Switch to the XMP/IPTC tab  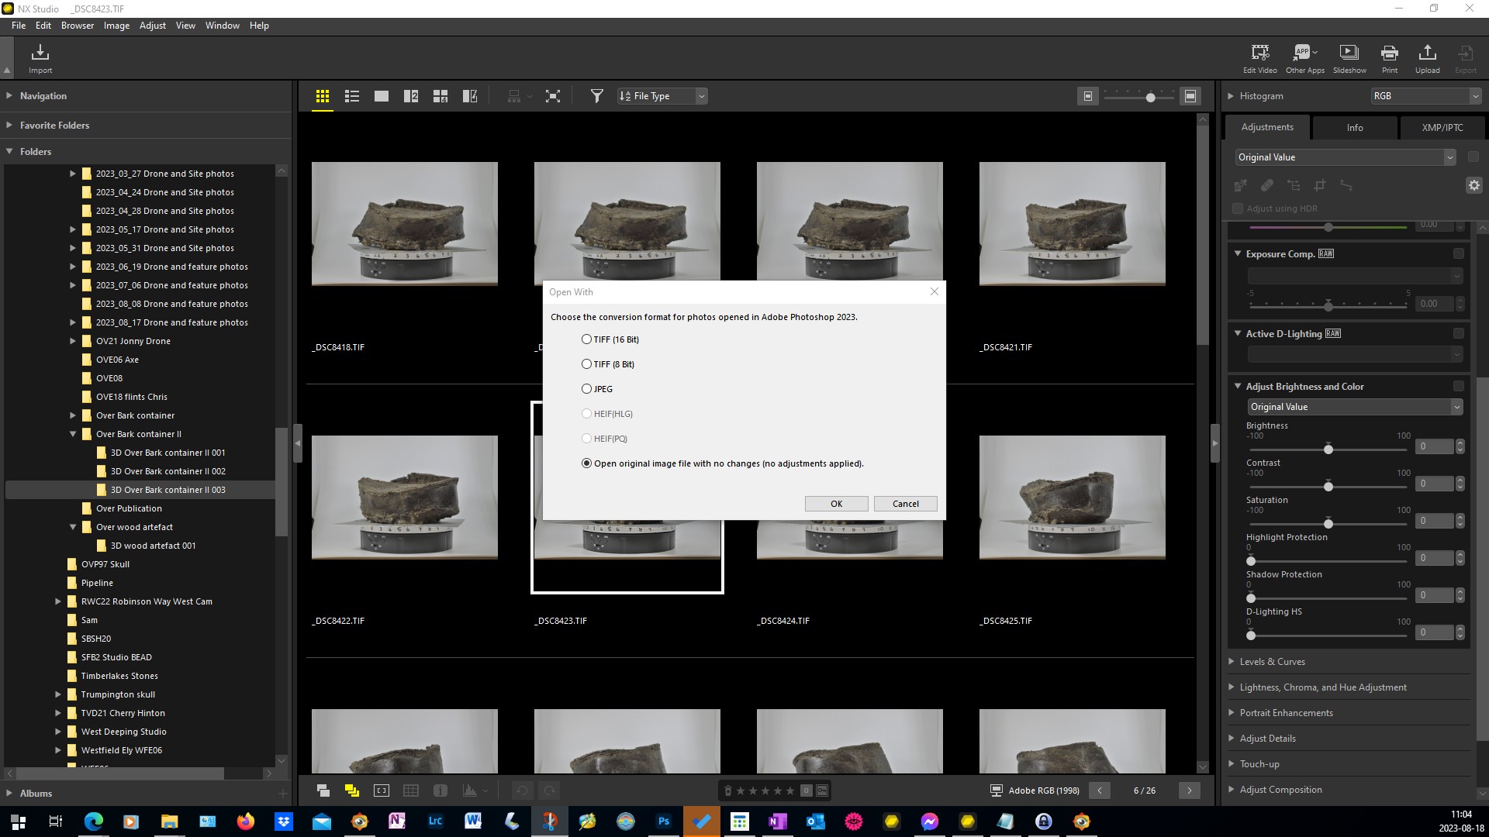[x=1442, y=128]
